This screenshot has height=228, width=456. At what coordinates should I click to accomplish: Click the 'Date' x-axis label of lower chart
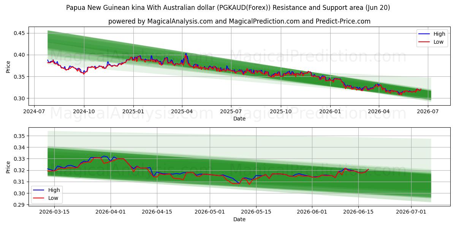click(x=239, y=219)
